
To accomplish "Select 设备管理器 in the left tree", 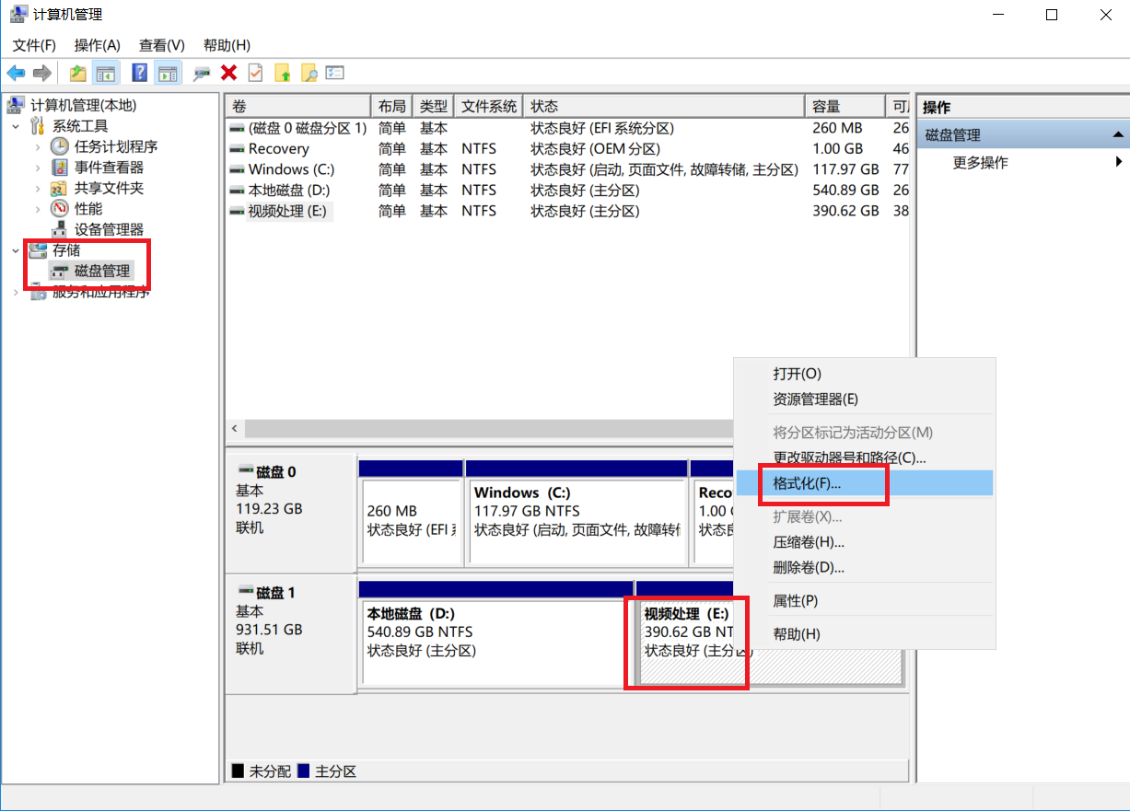I will 109,229.
